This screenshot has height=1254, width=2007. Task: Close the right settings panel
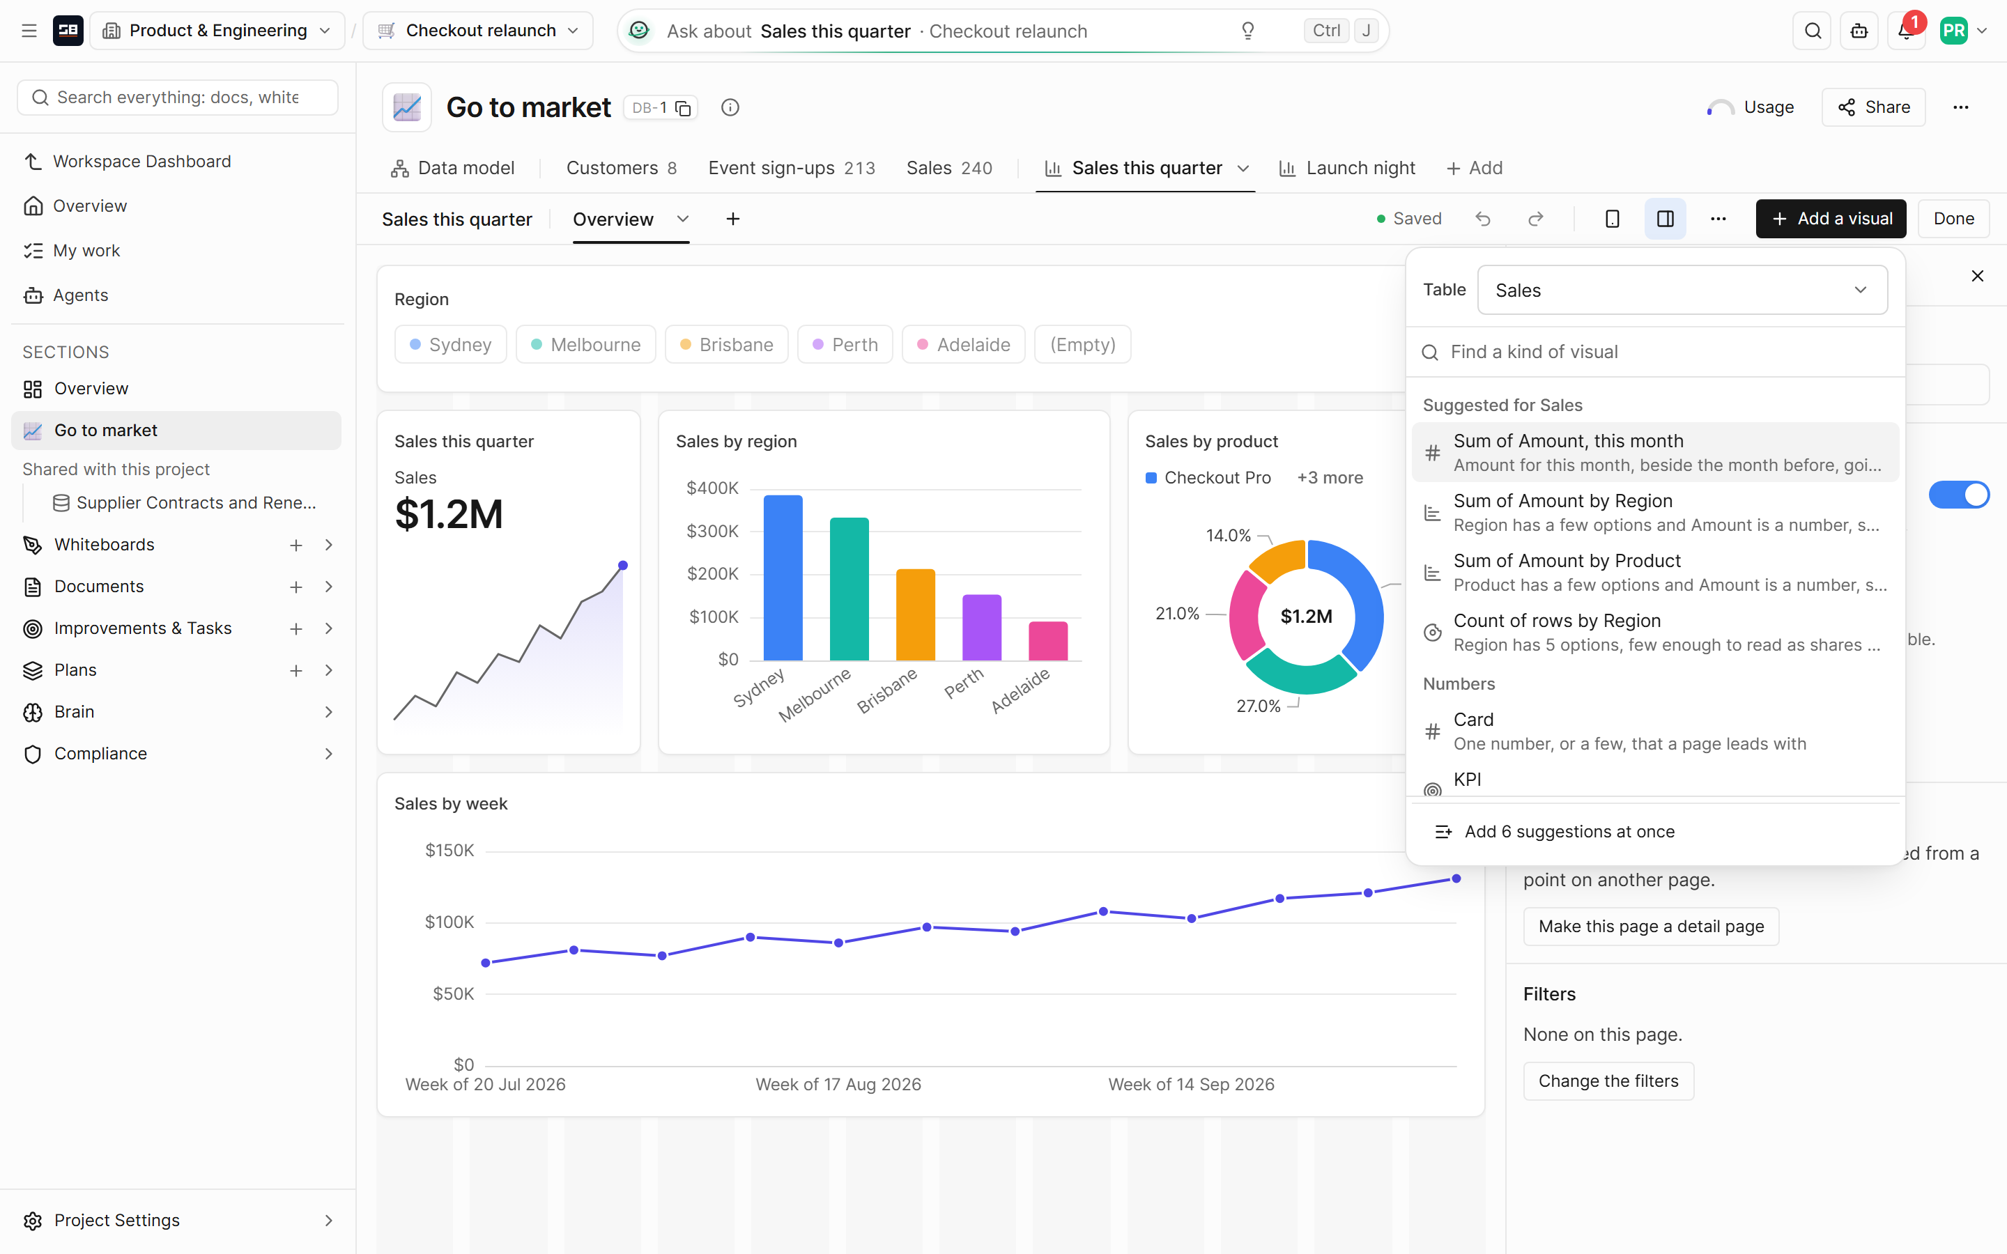(x=1977, y=276)
